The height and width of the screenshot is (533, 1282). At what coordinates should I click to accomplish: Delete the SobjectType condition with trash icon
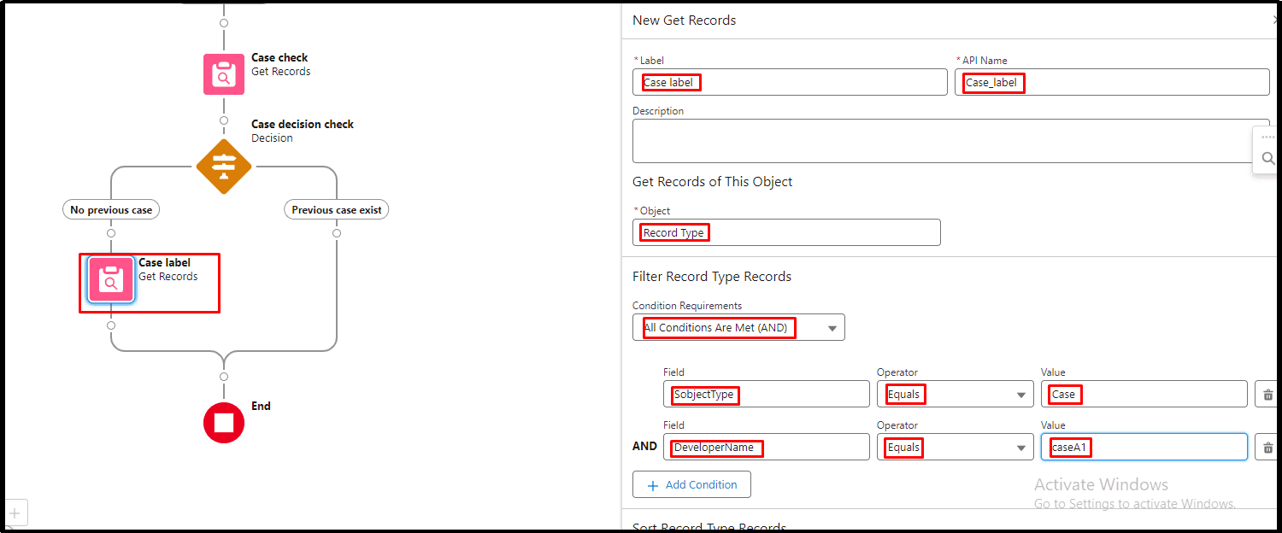pyautogui.click(x=1267, y=395)
